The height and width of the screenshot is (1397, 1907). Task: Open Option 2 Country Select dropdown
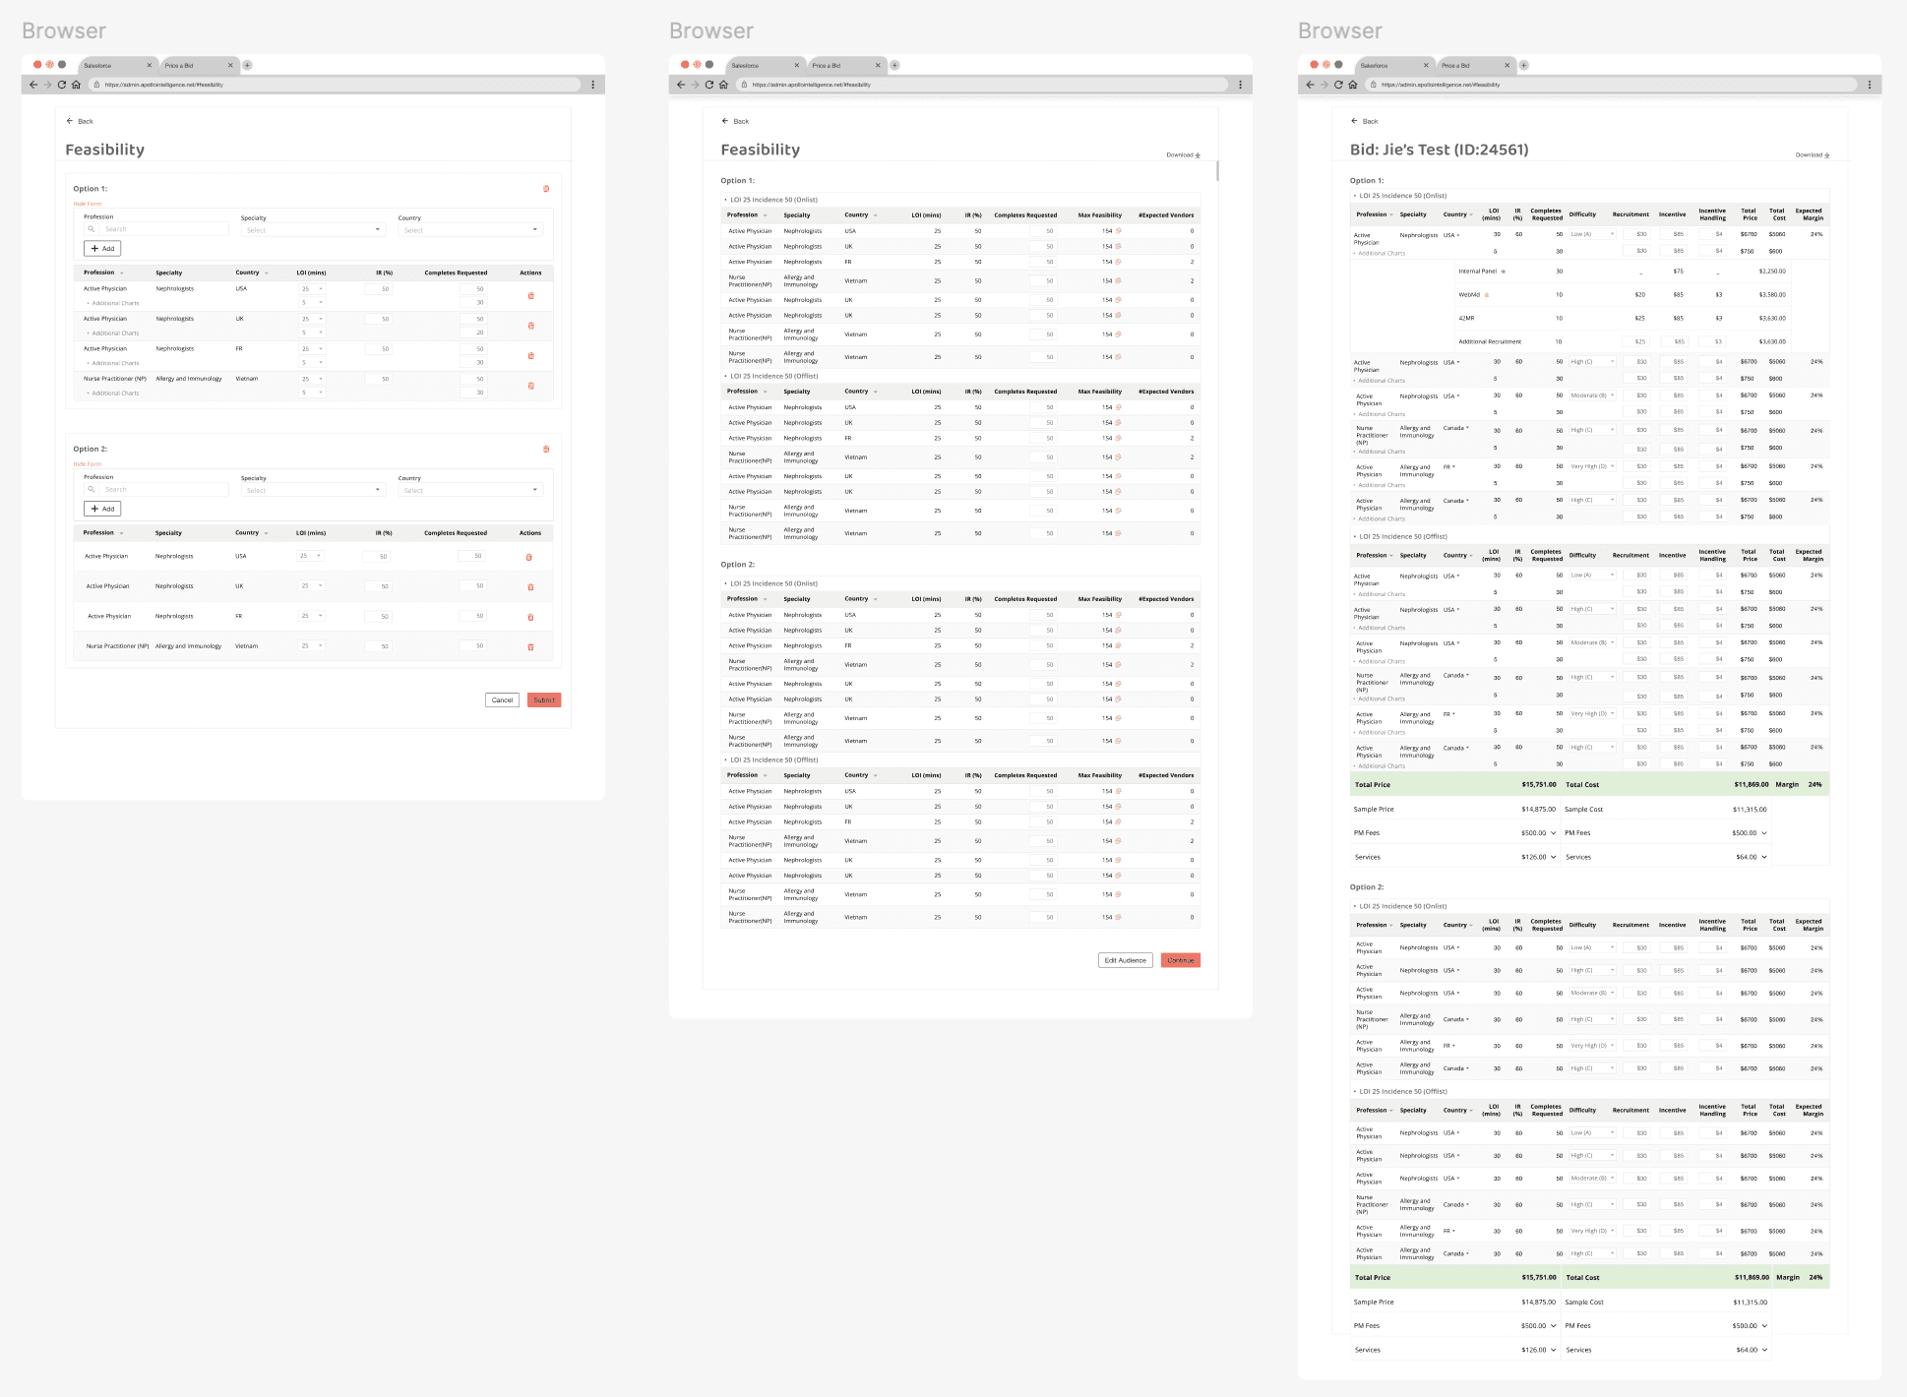pos(470,490)
